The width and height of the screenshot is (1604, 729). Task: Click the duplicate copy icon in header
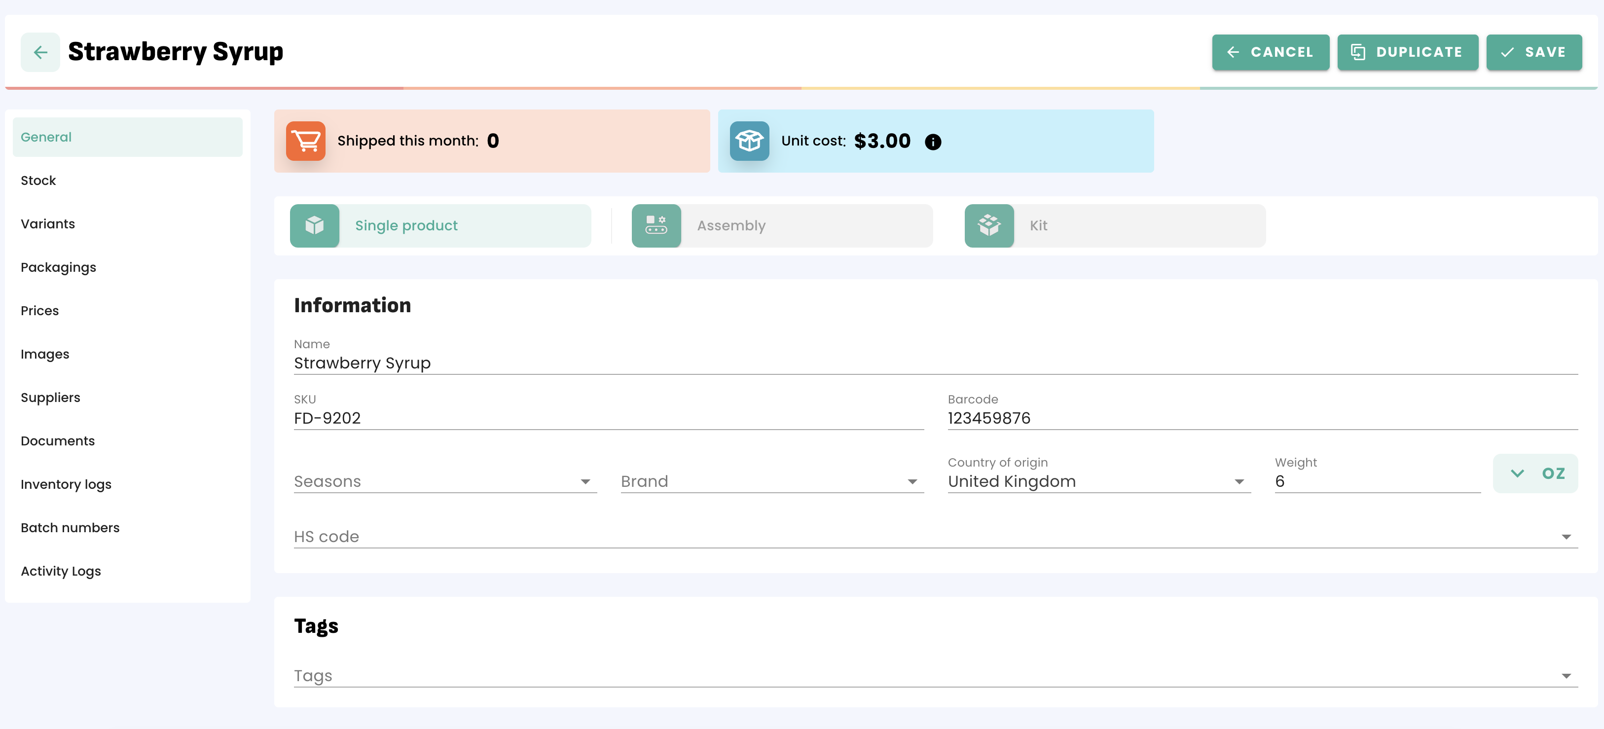tap(1357, 52)
